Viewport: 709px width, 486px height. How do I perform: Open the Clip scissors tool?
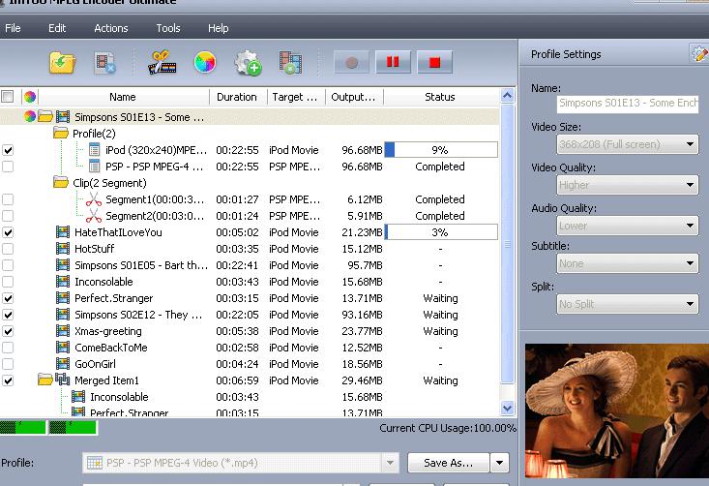pos(161,63)
